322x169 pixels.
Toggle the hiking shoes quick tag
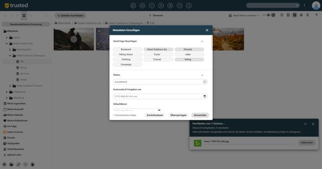(127, 55)
